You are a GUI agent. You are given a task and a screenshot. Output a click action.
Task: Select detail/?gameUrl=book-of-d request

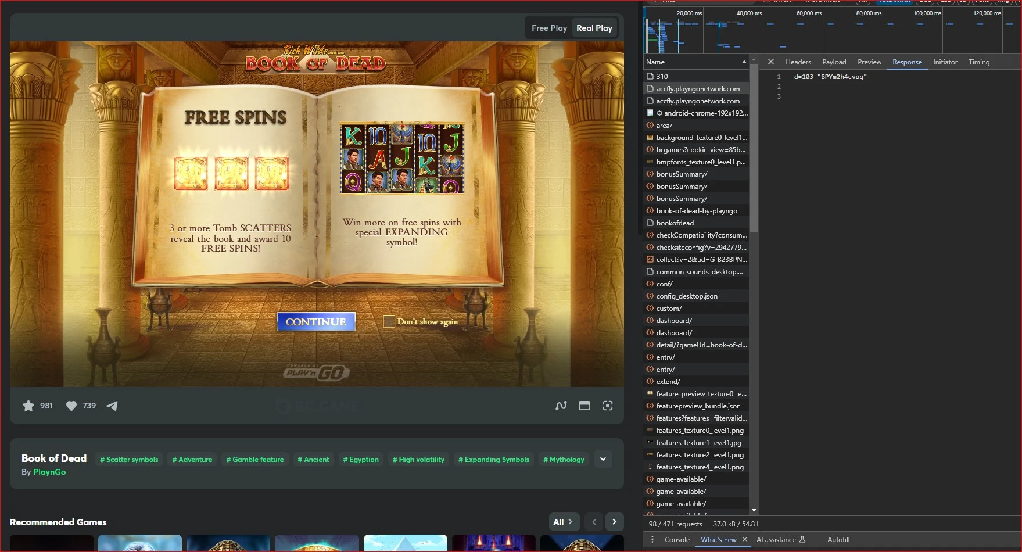point(696,345)
